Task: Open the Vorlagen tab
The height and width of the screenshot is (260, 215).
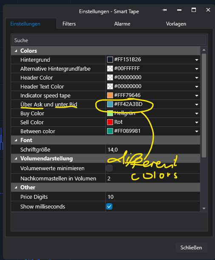Action: pyautogui.click(x=176, y=24)
